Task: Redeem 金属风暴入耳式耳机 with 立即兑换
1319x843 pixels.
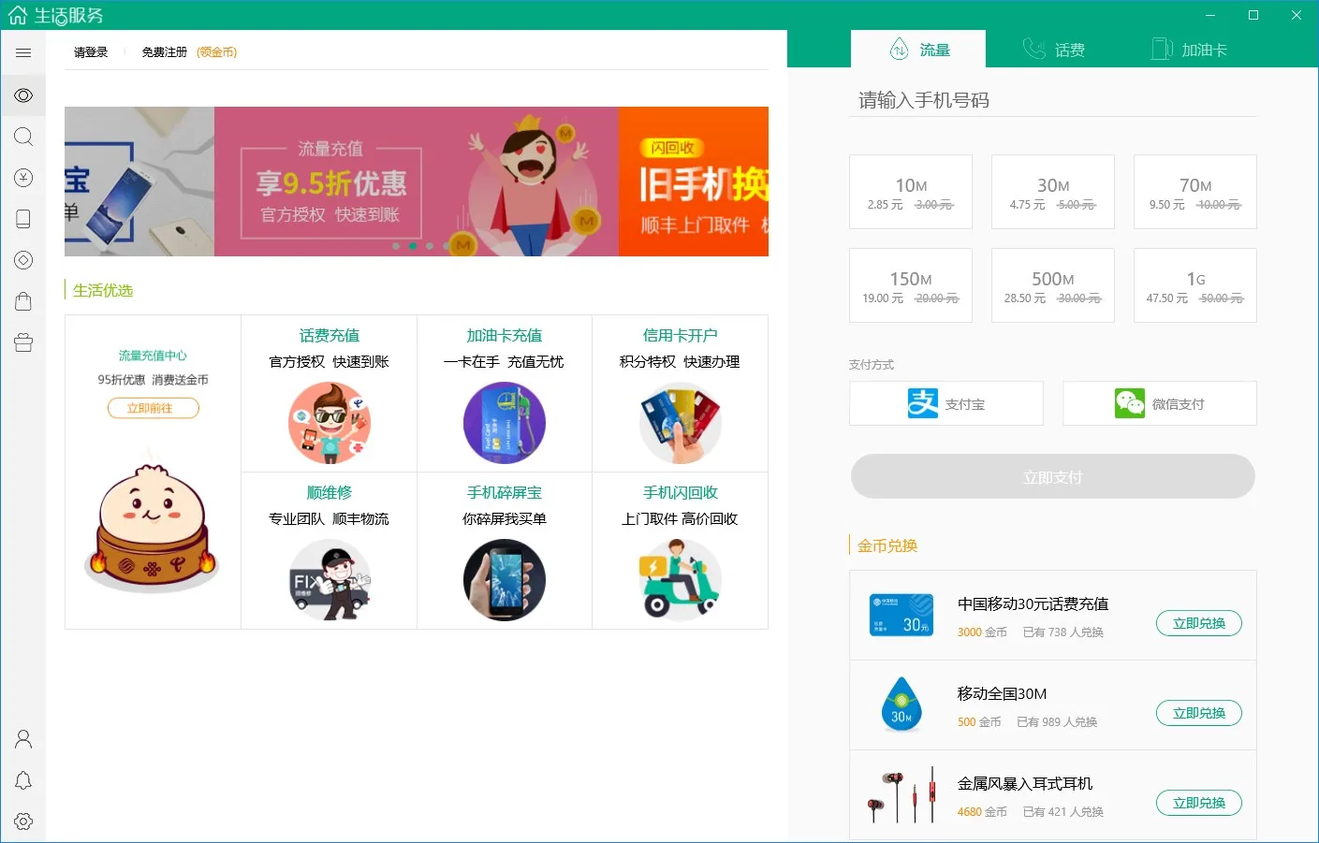Action: (1199, 803)
